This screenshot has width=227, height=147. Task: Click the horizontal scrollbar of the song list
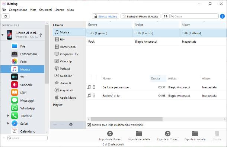(127, 119)
